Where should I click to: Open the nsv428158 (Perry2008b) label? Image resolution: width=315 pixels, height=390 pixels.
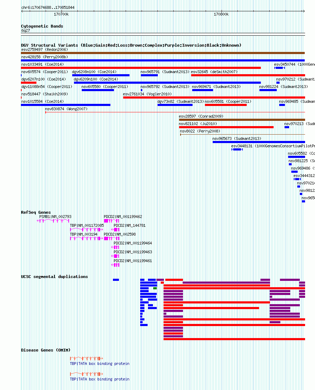coord(45,57)
